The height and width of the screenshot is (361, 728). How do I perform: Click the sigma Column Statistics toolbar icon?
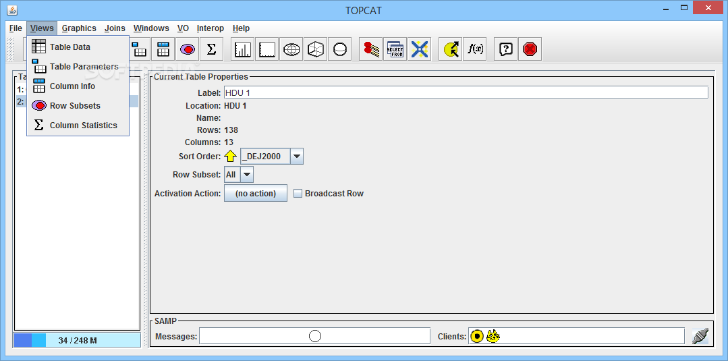pos(211,49)
